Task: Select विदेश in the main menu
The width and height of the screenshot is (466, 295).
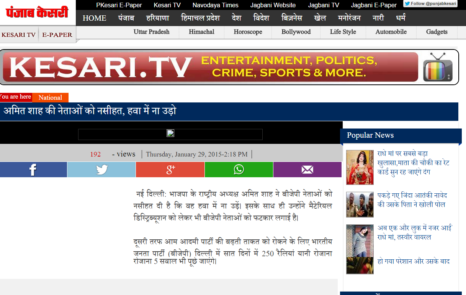Action: pos(261,18)
